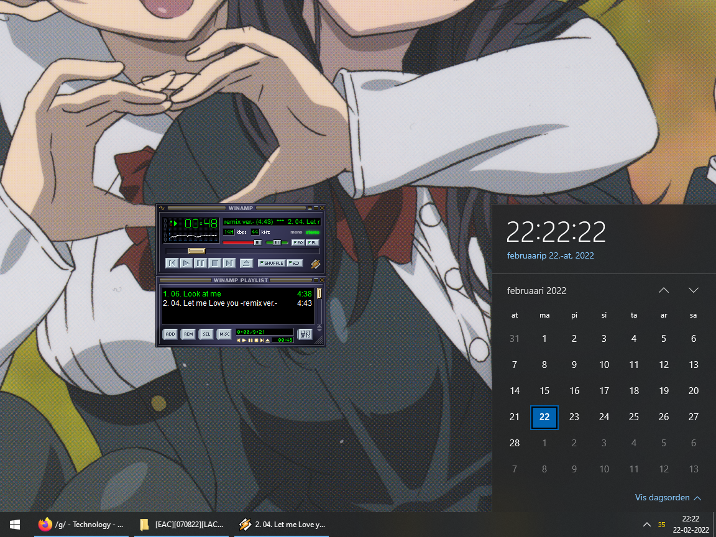Click the Winamp seek position bar
Screen dimensions: 716x537
(x=242, y=250)
